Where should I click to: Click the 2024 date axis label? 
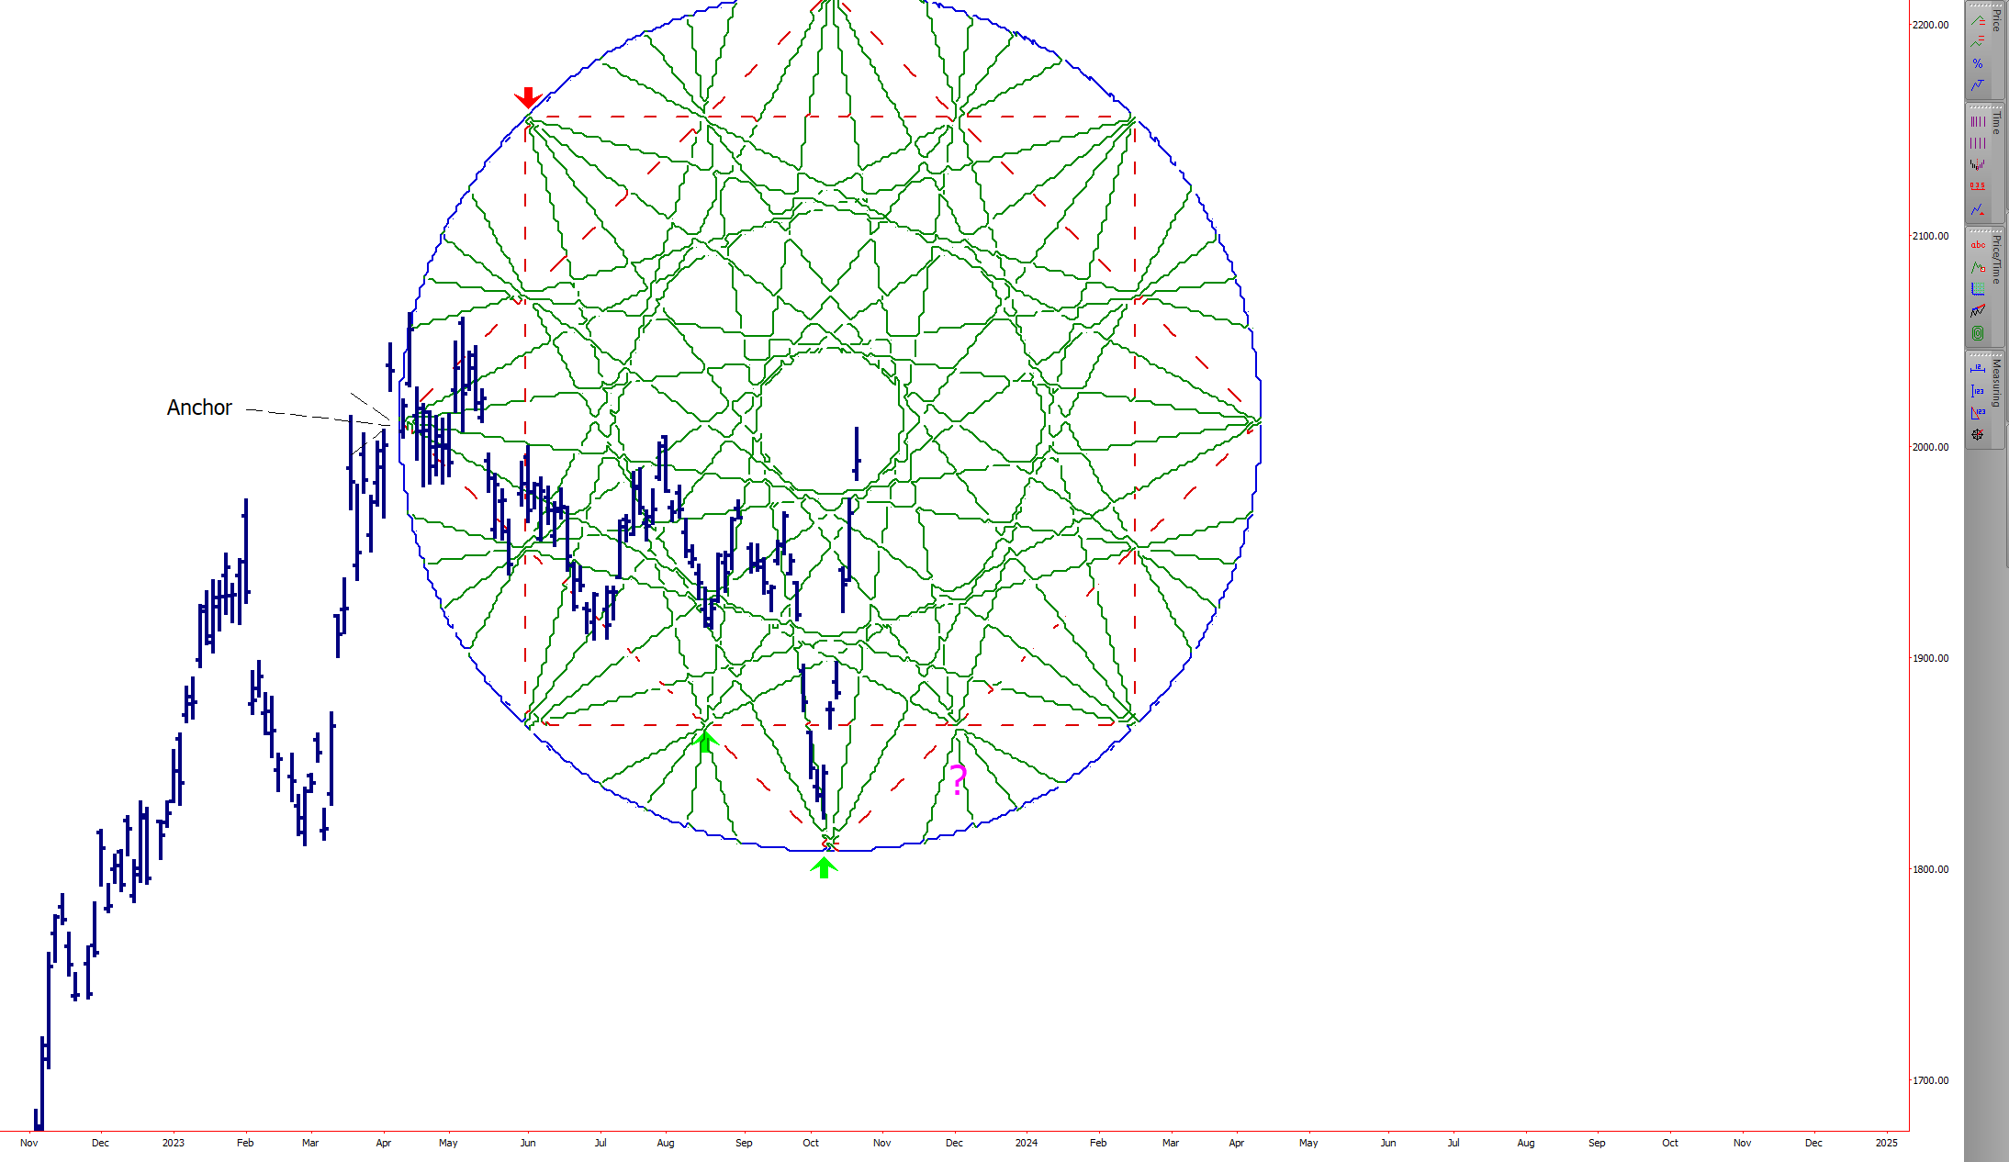tap(1027, 1143)
